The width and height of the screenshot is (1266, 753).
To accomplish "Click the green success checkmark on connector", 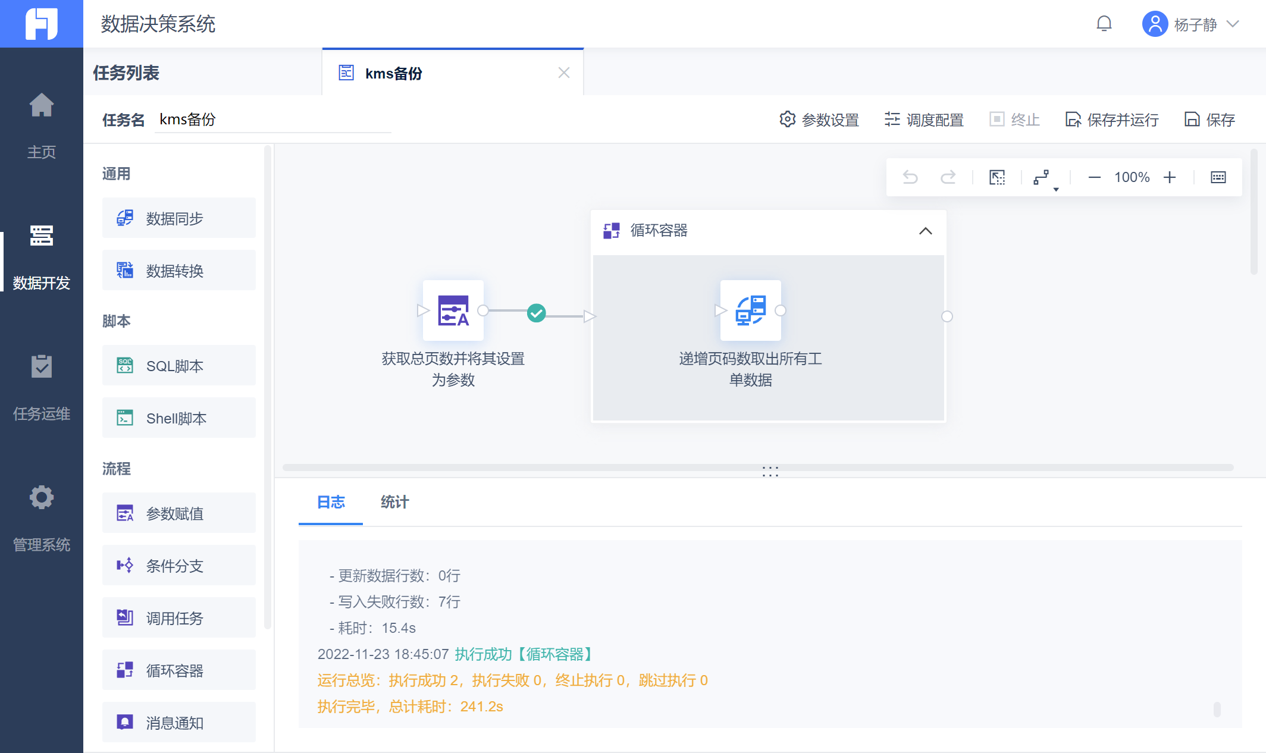I will tap(536, 313).
